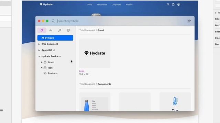Open the Color Variables swatch tab

tap(69, 30)
